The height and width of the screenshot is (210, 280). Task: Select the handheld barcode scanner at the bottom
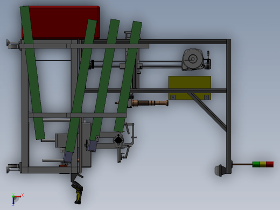78,192
